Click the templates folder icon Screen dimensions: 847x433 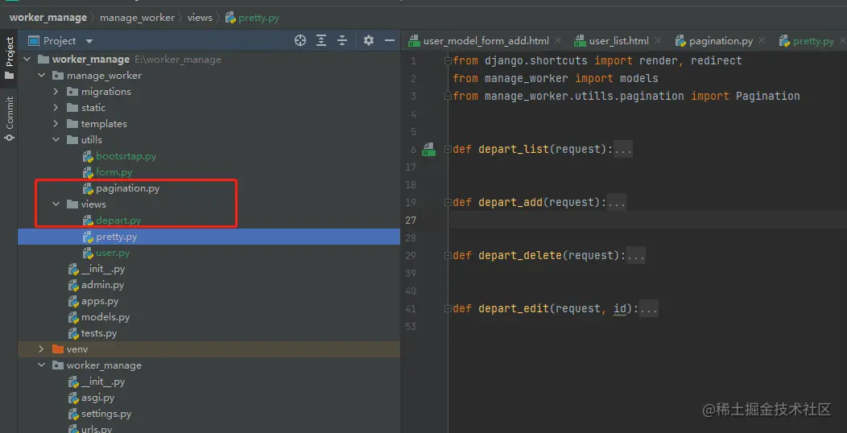72,124
